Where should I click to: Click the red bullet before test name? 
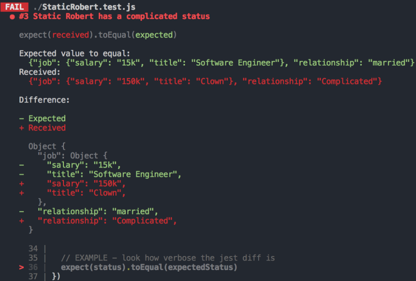(12, 17)
